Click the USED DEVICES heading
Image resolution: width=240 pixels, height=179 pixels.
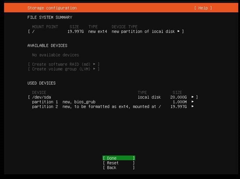42,83
